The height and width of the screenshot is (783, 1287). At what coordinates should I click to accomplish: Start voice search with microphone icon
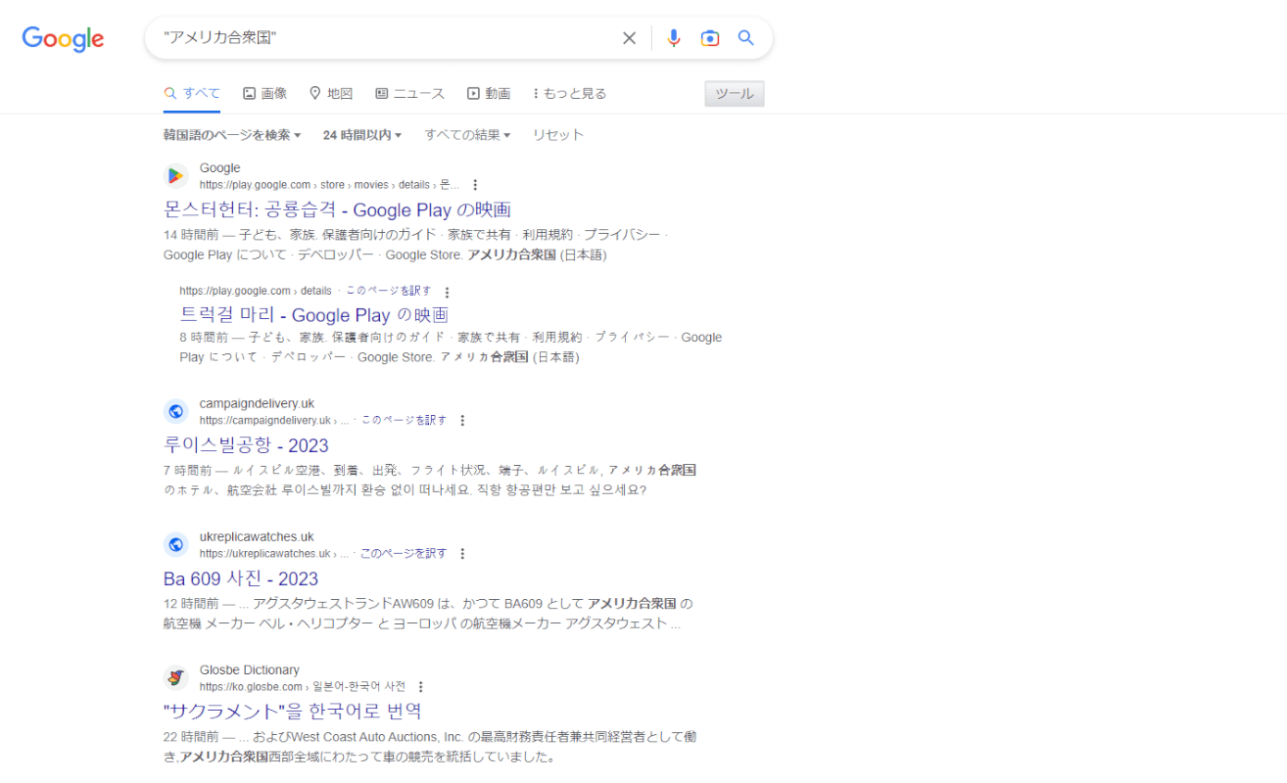pos(674,38)
